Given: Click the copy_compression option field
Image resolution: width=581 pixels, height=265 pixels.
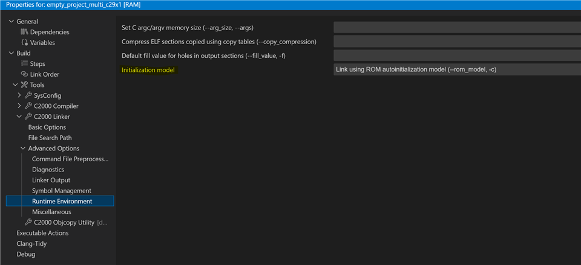Looking at the screenshot, I should pyautogui.click(x=457, y=42).
